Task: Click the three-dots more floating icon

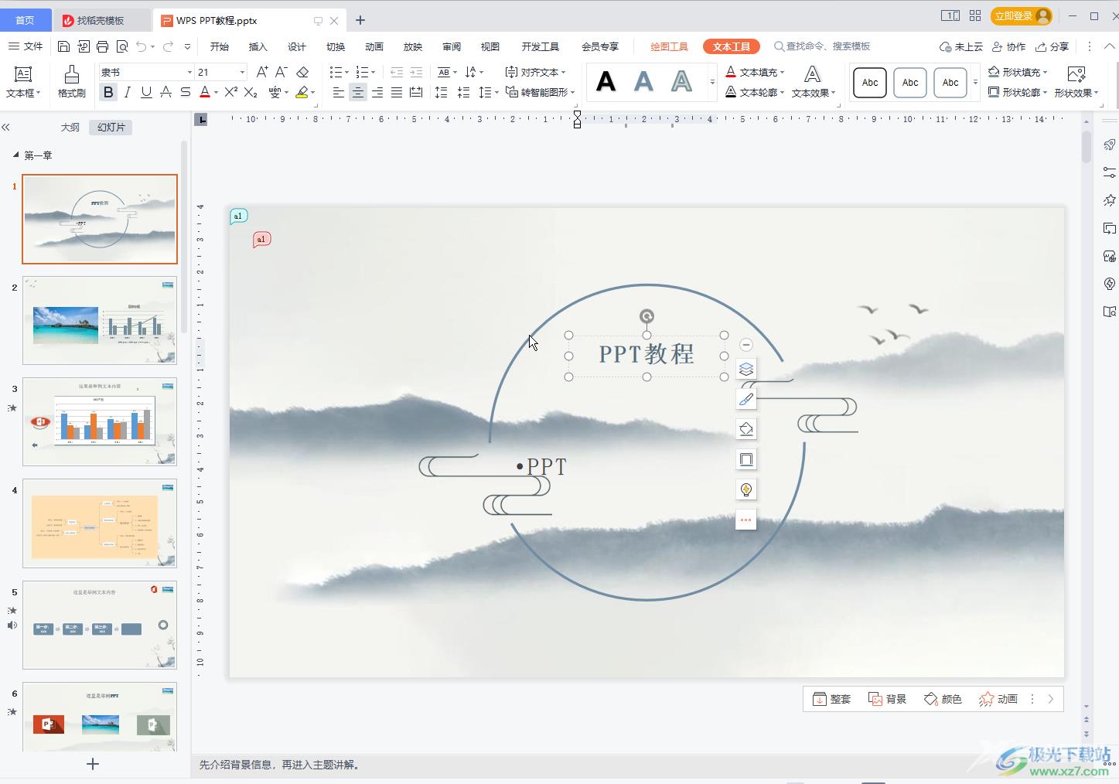Action: pos(745,520)
